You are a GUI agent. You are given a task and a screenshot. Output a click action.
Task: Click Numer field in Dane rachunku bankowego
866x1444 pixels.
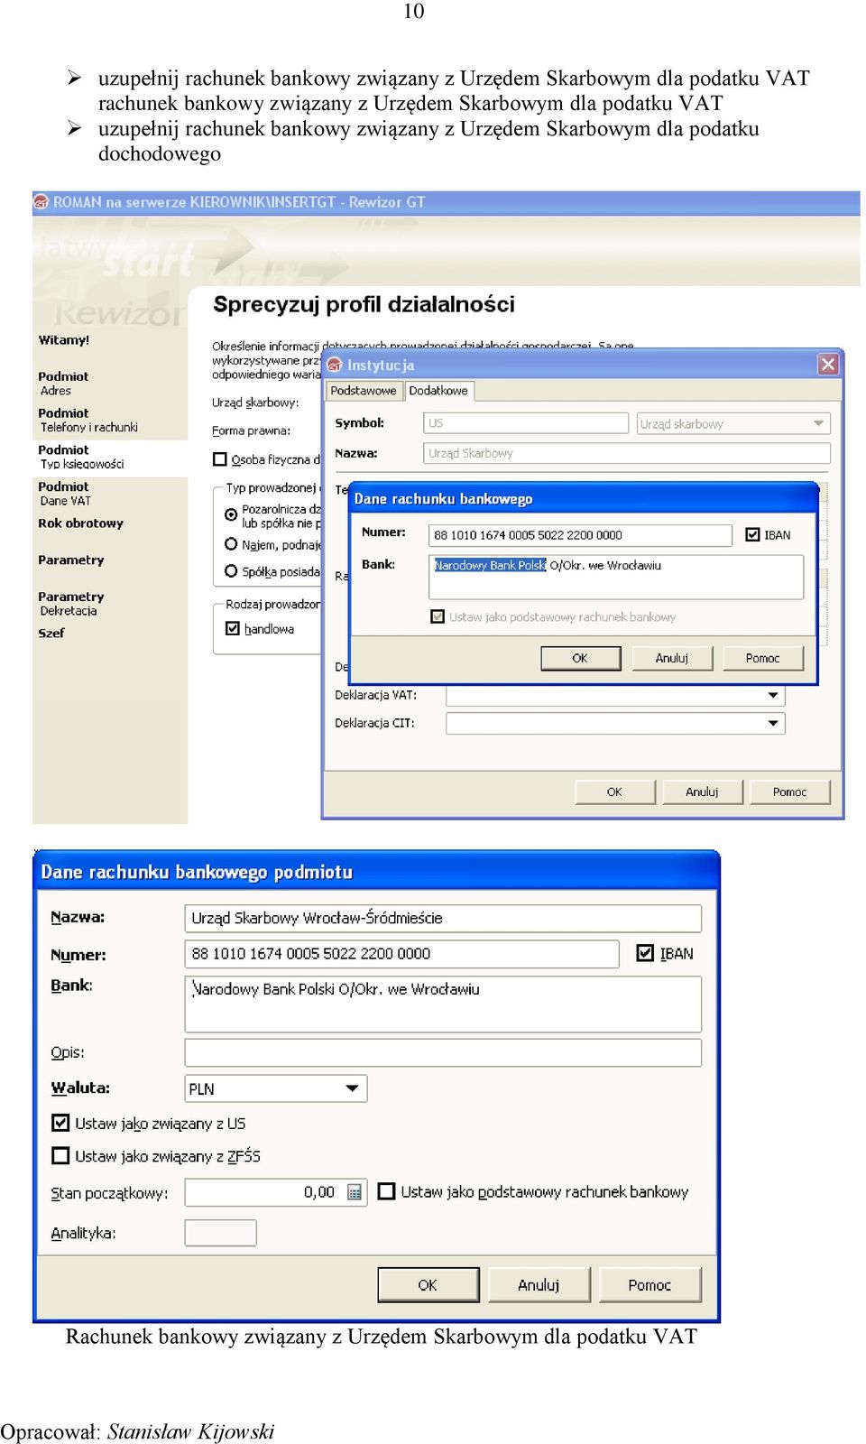(x=580, y=535)
